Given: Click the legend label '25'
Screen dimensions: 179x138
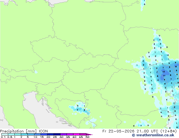Looking at the screenshot, I should (55, 137).
